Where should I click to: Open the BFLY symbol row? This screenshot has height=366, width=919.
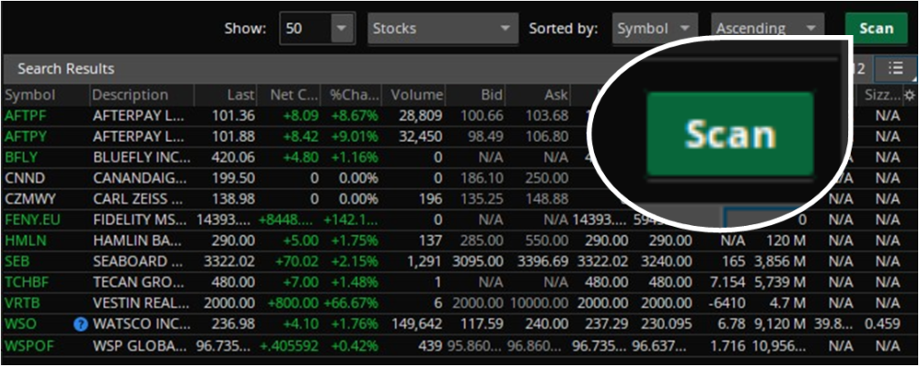21,157
